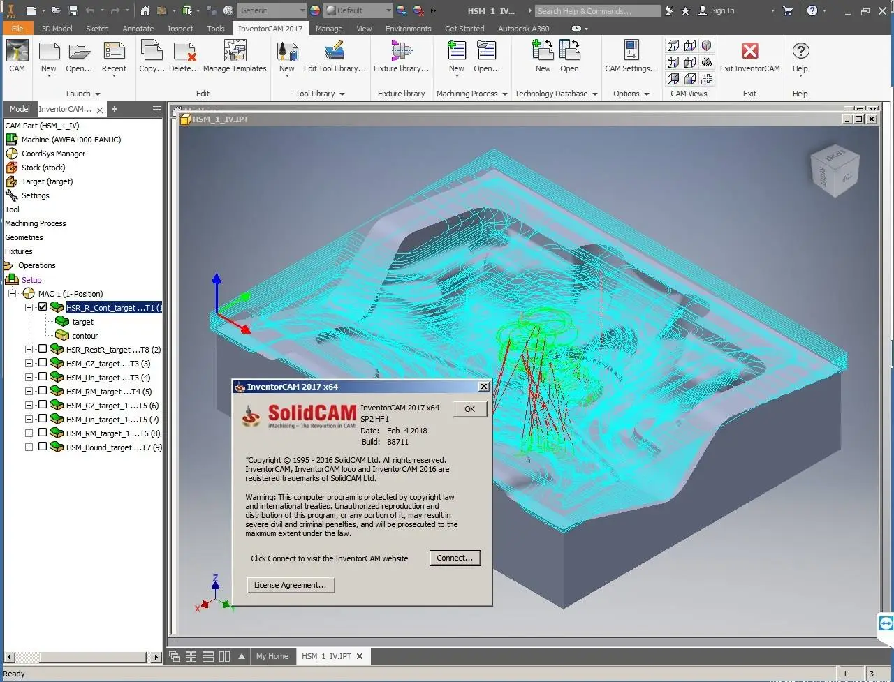The height and width of the screenshot is (682, 894).
Task: Click the CAM button in the ribbon
Action: [17, 57]
